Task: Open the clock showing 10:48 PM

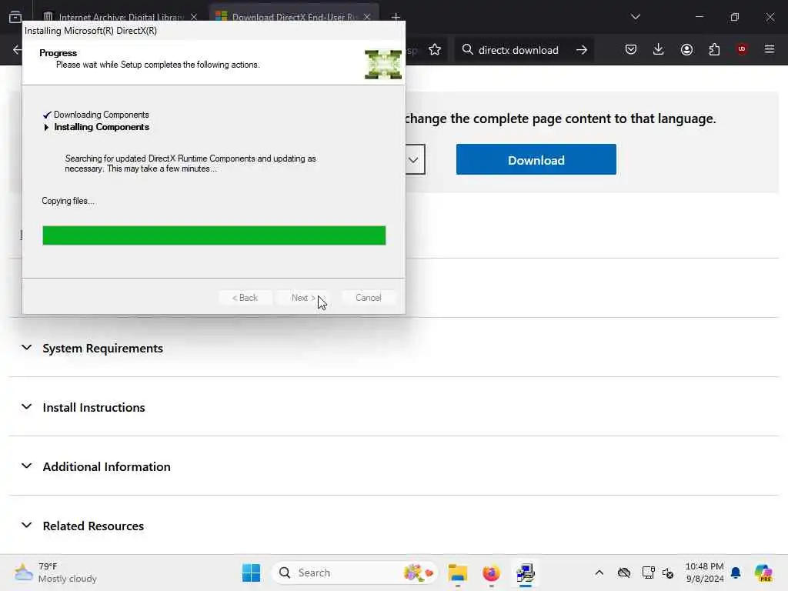Action: (x=704, y=573)
